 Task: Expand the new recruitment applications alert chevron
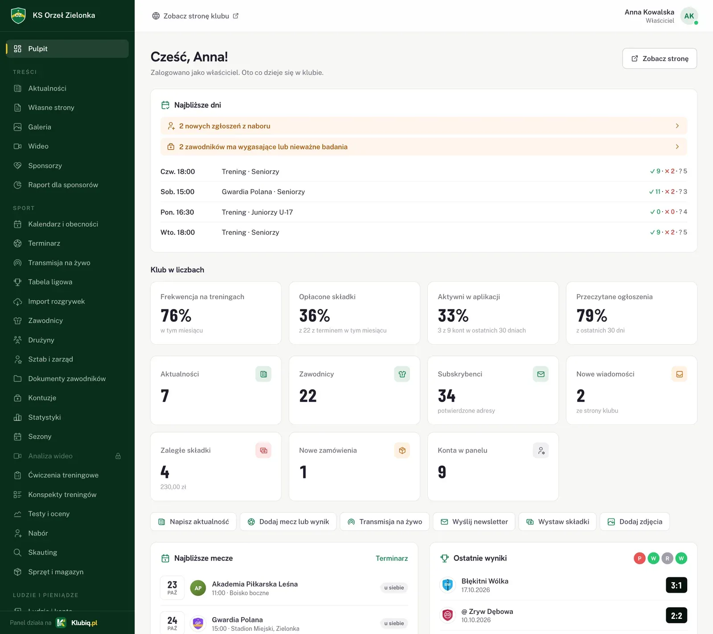(677, 126)
